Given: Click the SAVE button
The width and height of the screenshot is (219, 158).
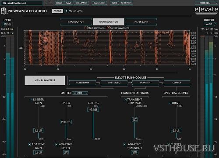Looking at the screenshot, I should (69, 3).
